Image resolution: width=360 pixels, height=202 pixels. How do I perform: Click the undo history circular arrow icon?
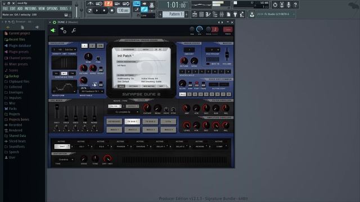[x=275, y=4]
